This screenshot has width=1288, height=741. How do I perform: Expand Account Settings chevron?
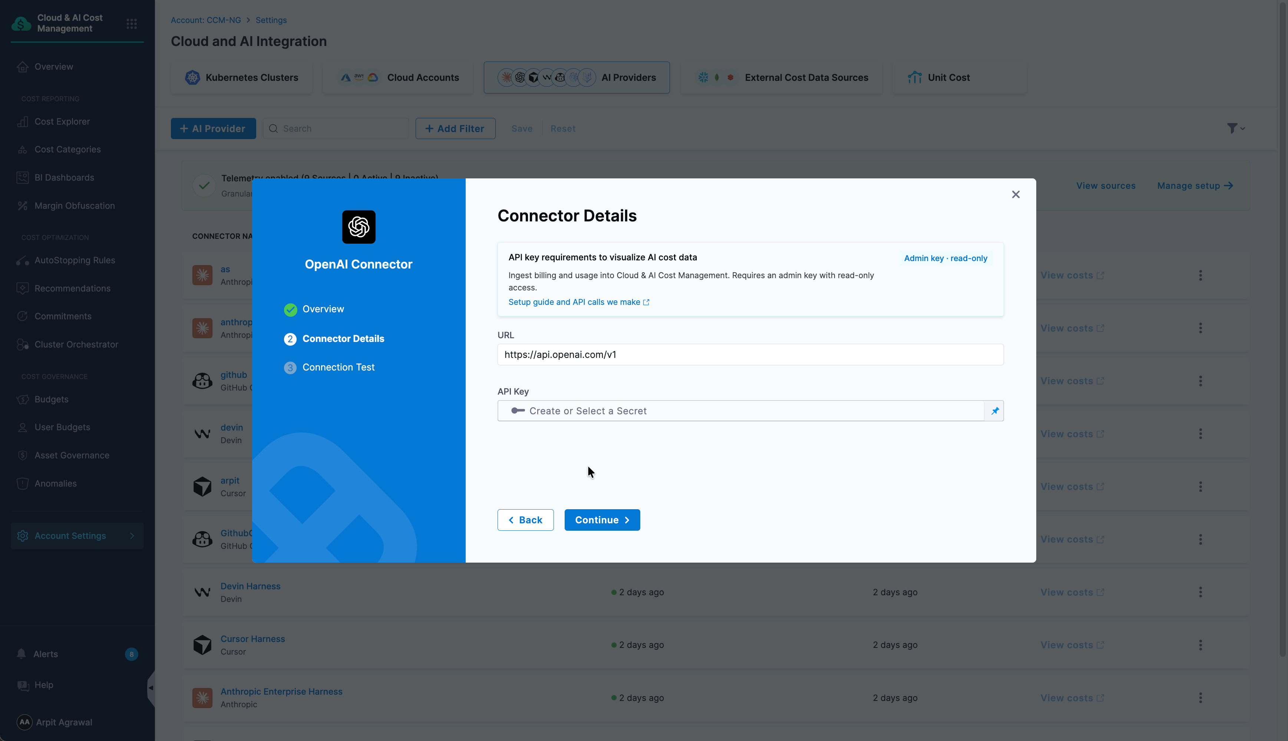(132, 536)
